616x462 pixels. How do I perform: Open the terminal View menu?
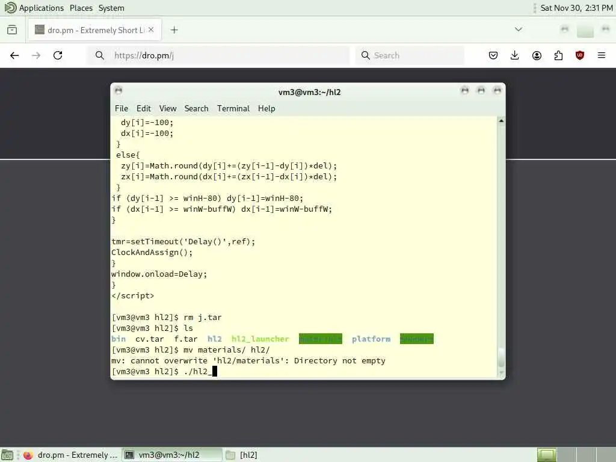click(168, 108)
